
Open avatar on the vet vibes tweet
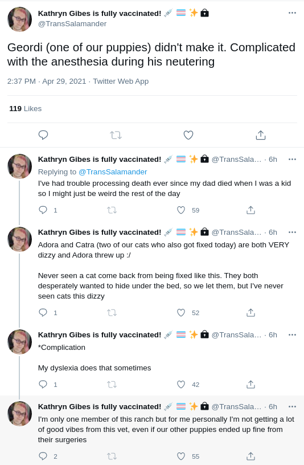pos(19,413)
